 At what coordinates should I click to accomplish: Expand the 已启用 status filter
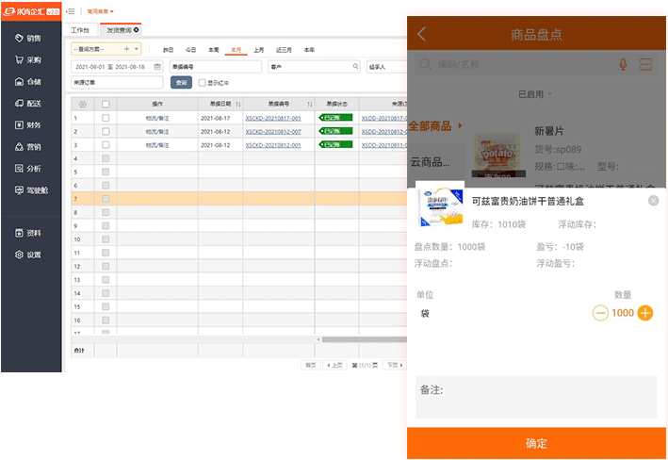click(535, 94)
